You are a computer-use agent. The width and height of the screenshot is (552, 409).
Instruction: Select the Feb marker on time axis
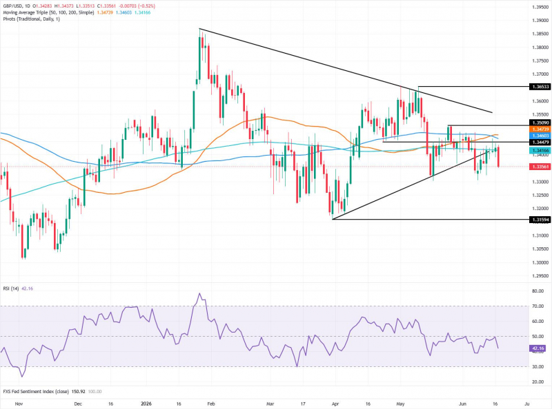211,403
